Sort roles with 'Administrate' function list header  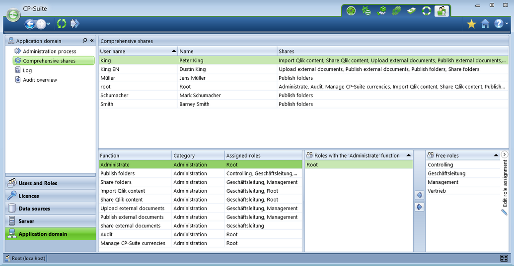point(359,156)
